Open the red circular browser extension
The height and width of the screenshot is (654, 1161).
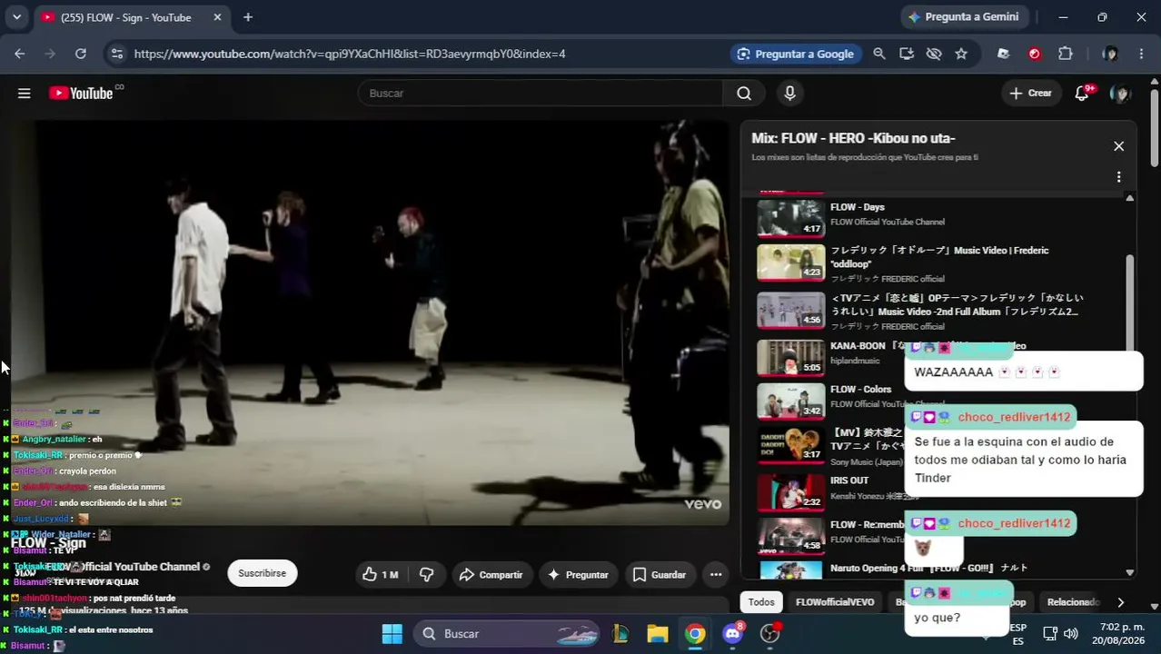pyautogui.click(x=1035, y=54)
